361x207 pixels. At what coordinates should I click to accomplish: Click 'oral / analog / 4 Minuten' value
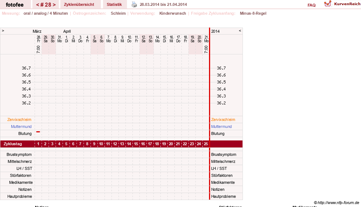(x=46, y=13)
